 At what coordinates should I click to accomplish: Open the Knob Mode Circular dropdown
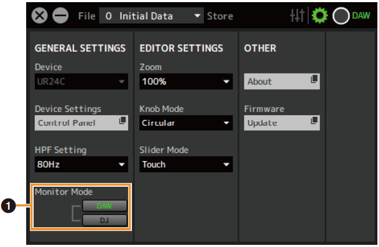(226, 123)
